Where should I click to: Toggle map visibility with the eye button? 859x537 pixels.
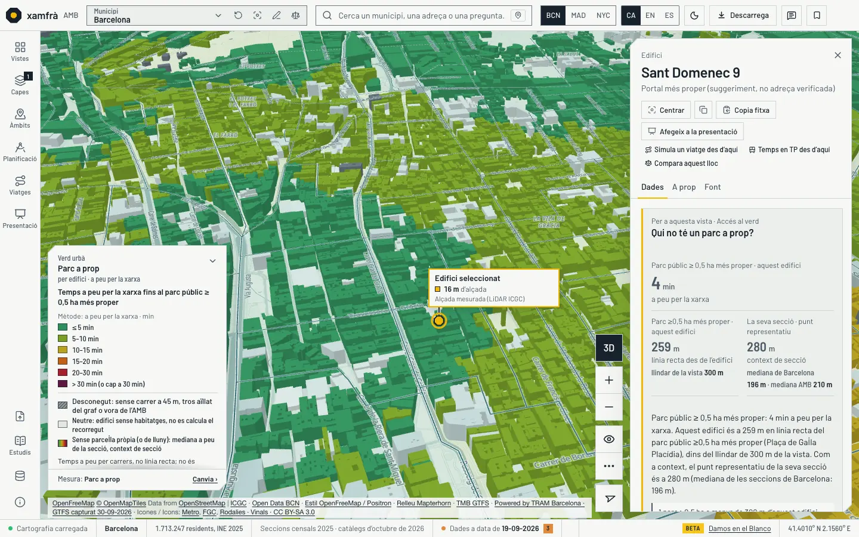tap(609, 439)
